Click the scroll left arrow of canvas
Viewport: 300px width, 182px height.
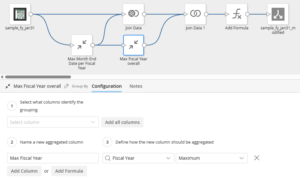[2, 77]
